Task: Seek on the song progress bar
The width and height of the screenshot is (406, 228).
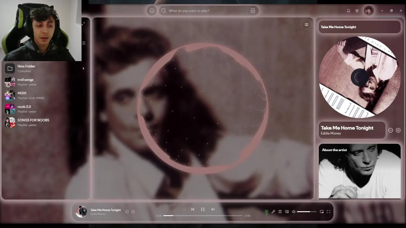Action: 203,216
